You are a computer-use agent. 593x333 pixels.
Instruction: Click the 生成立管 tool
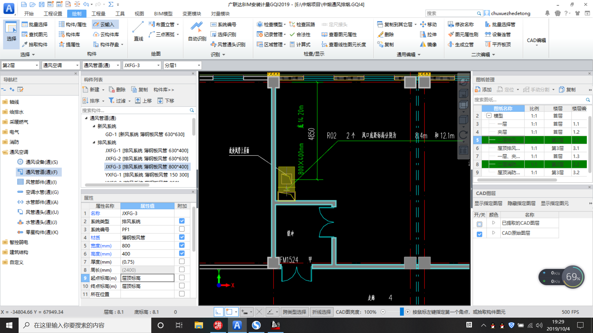pos(461,44)
